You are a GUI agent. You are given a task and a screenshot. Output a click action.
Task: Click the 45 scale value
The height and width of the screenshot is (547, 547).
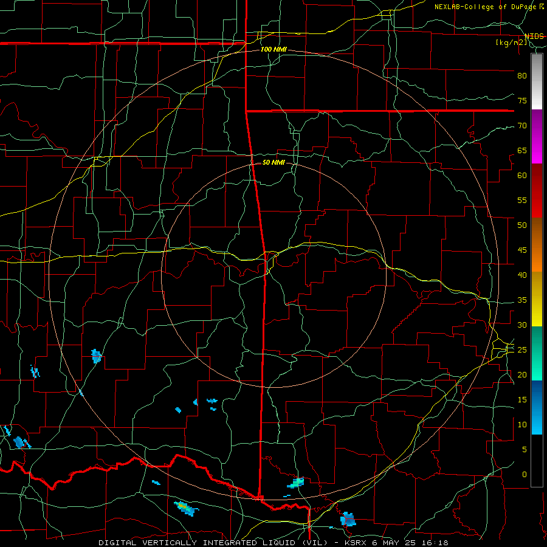[x=522, y=250]
